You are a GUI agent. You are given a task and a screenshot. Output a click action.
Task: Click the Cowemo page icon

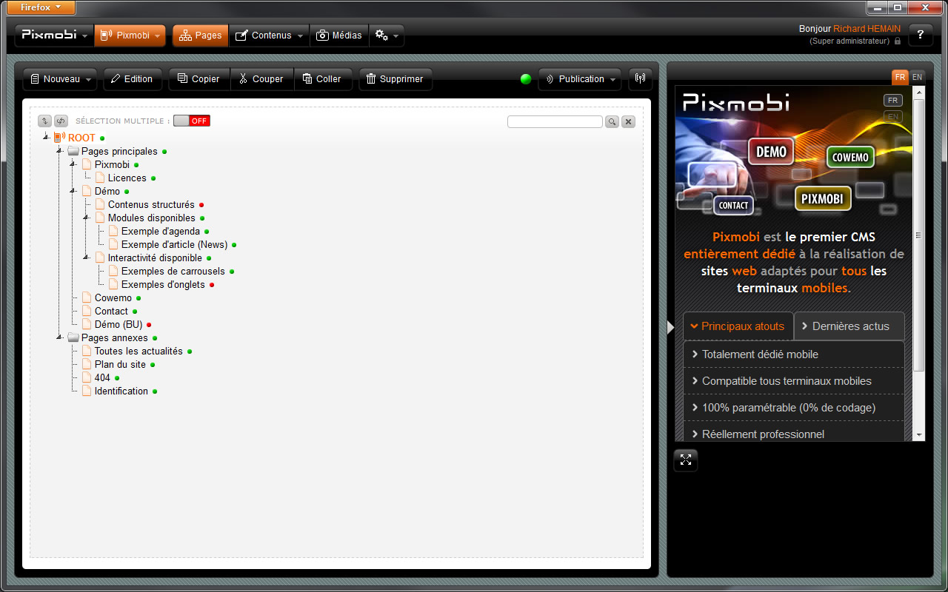(87, 297)
